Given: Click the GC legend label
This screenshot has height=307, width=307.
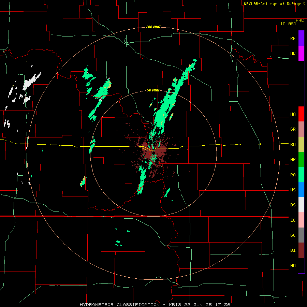Looking at the screenshot, I should [x=293, y=235].
